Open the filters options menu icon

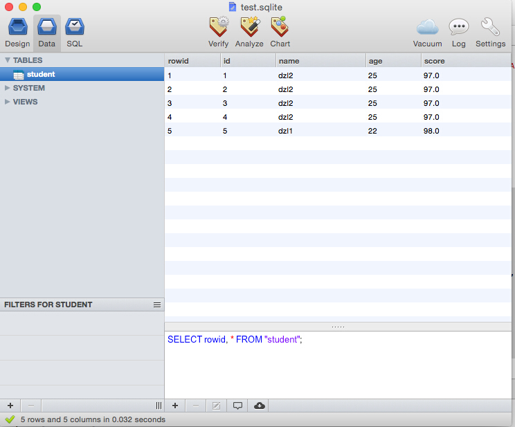point(157,305)
